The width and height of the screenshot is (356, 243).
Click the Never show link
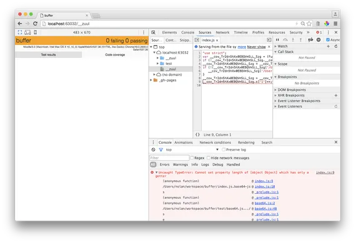tap(256, 47)
